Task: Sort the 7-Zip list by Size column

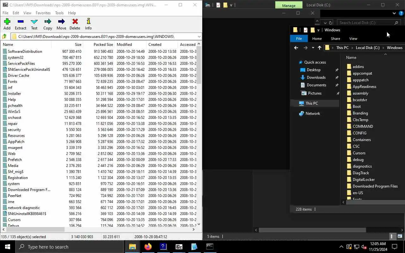Action: [x=67, y=45]
